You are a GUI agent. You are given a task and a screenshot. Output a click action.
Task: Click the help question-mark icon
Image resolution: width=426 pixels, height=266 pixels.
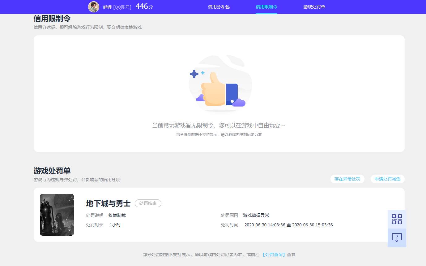[x=397, y=238]
